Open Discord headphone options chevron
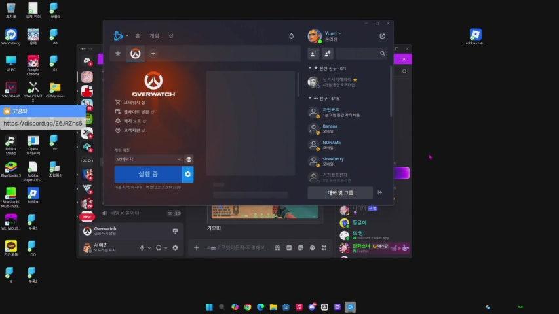559x314 pixels. [x=166, y=248]
